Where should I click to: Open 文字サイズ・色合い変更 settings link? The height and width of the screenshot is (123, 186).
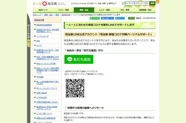tap(96, 3)
